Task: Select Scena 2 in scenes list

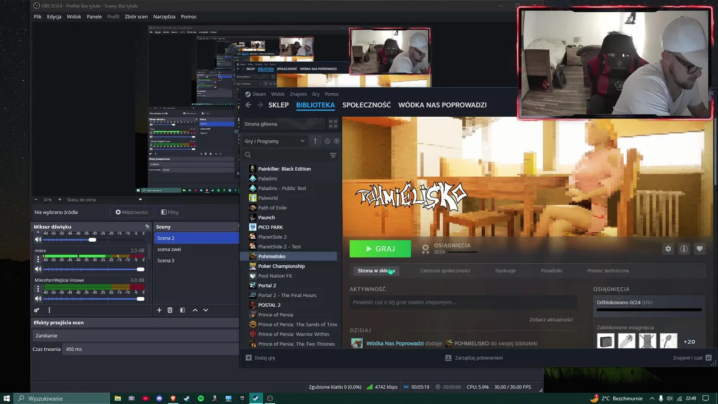Action: (x=196, y=238)
